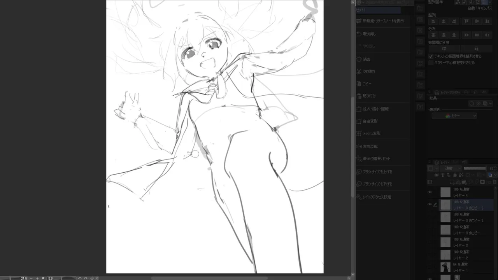The image size is (498, 280).
Task: Switch to the レイヤープロパティ tab
Action: point(447,93)
